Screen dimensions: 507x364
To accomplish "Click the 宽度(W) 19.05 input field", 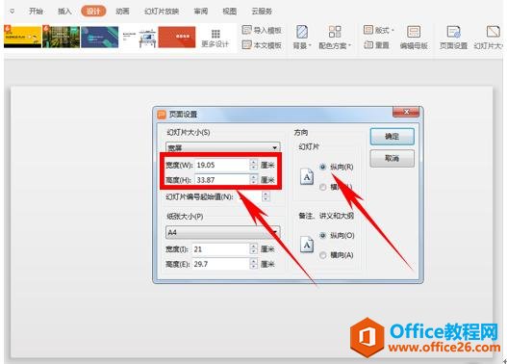I will pos(222,165).
